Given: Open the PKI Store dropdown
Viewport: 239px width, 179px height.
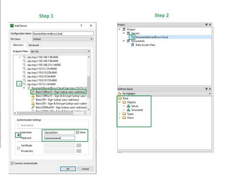Looking at the screenshot, I should [92, 39].
